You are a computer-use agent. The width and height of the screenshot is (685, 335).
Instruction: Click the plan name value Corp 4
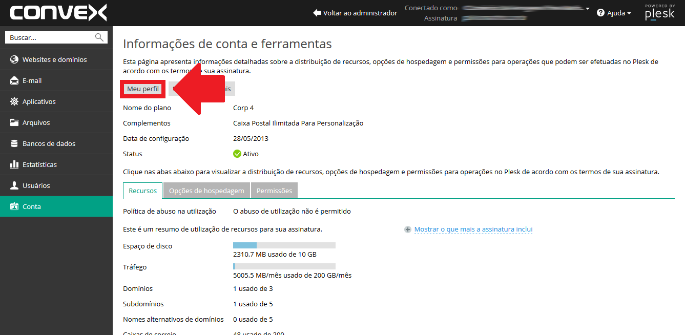243,108
